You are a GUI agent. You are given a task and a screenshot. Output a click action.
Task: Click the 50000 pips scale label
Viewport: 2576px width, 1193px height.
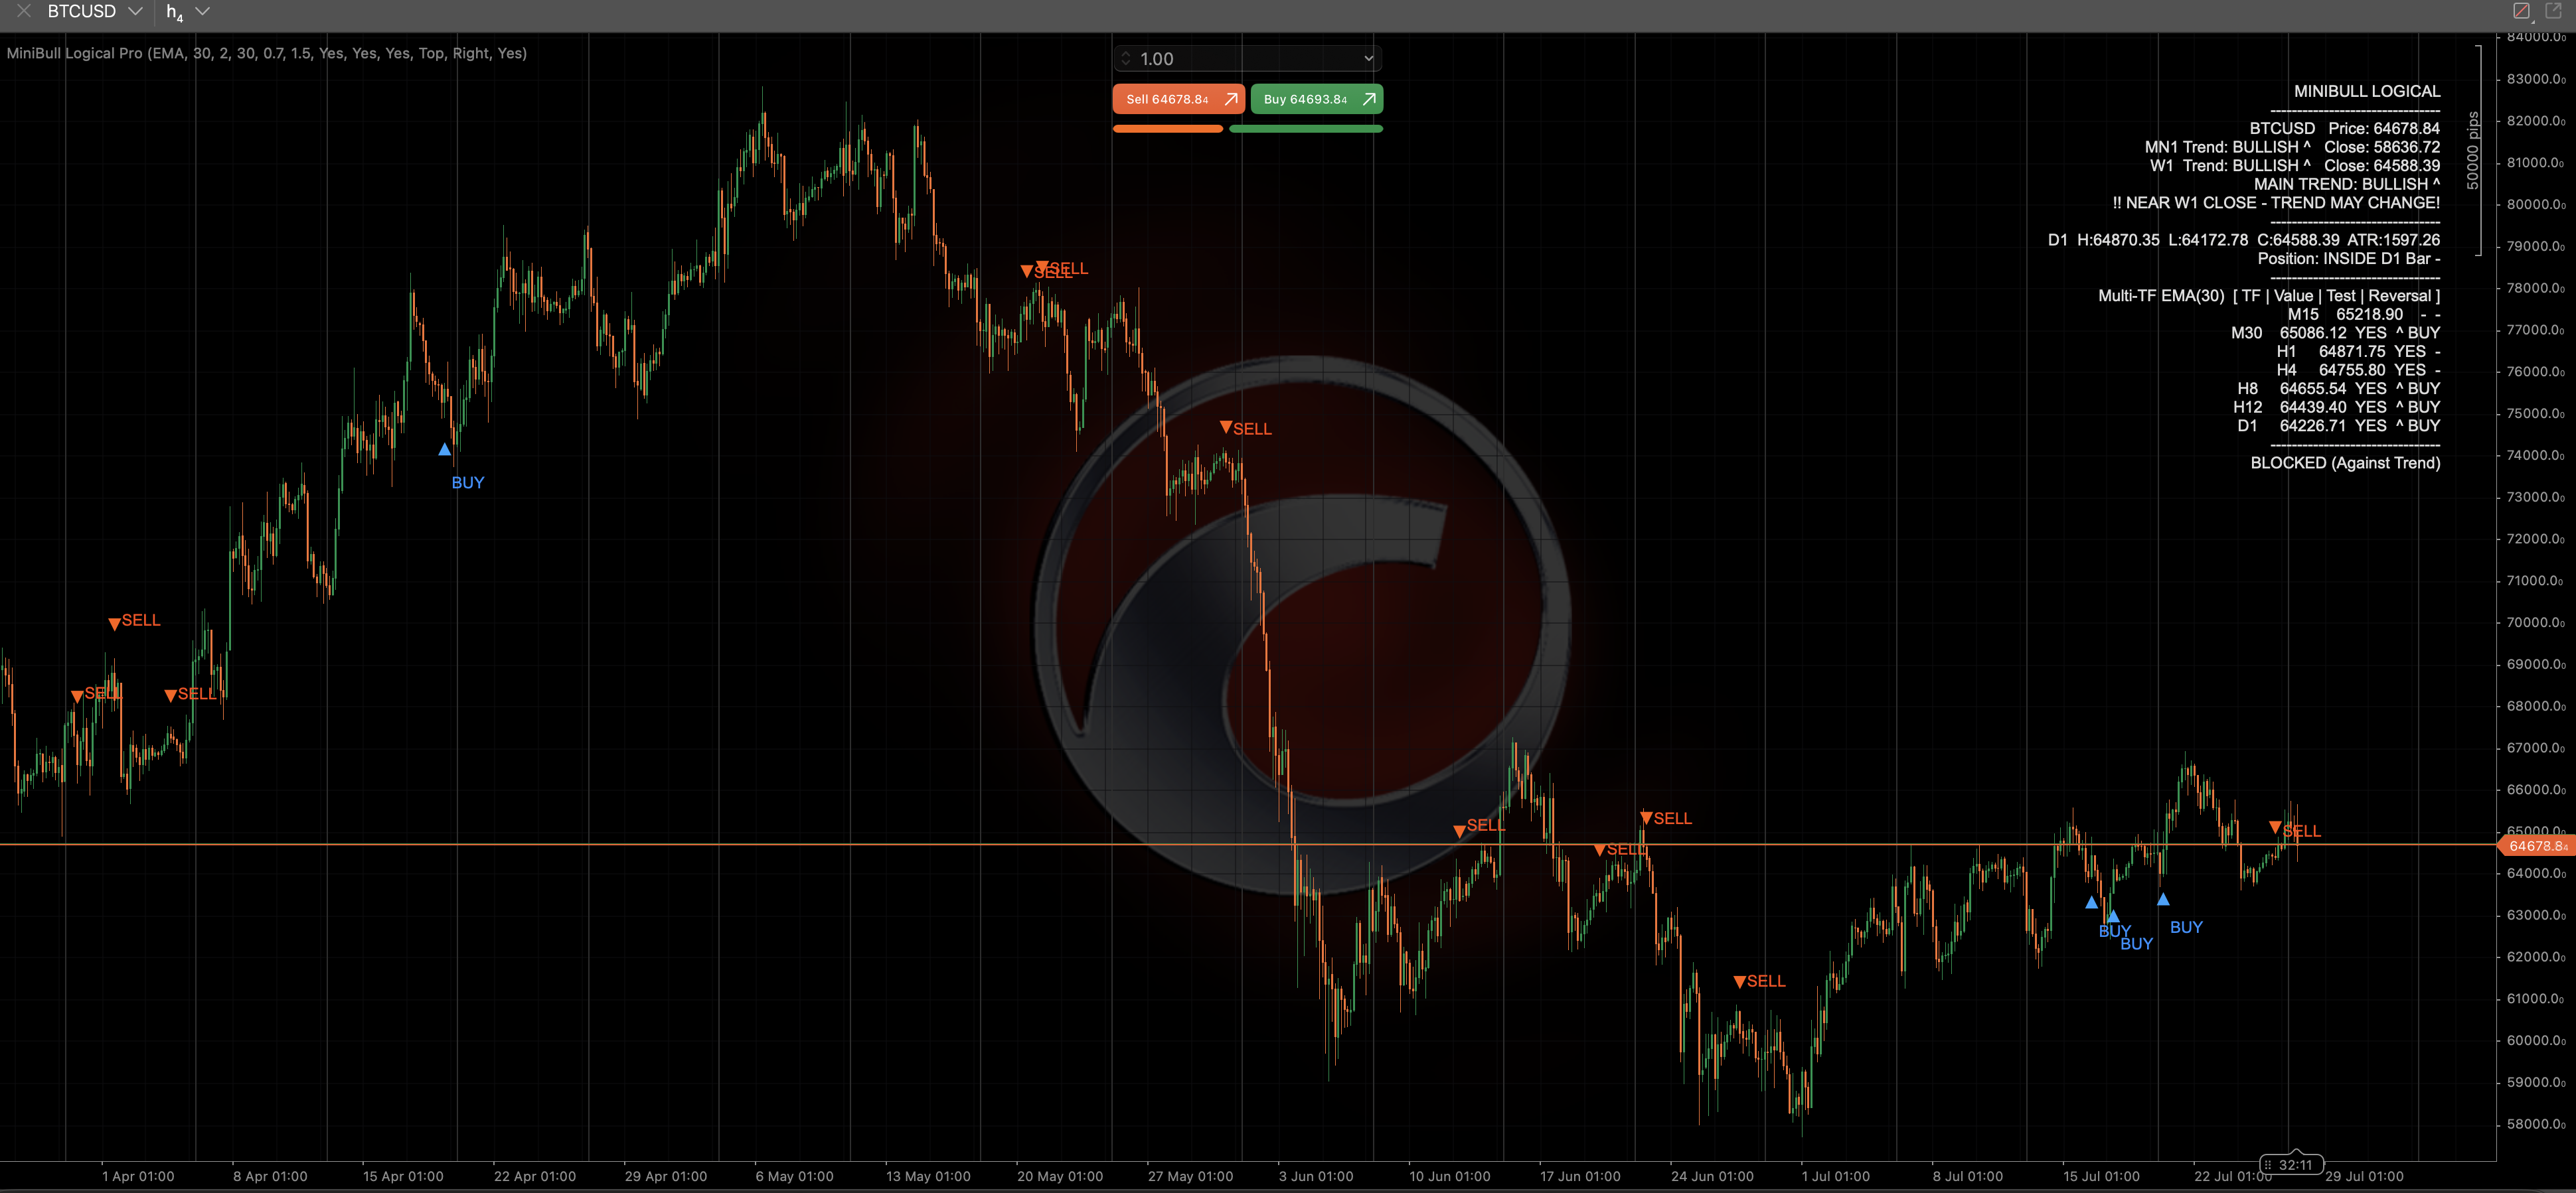(2472, 150)
